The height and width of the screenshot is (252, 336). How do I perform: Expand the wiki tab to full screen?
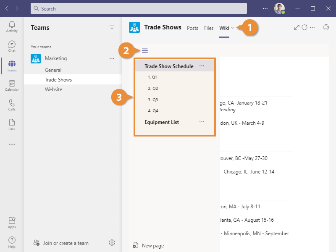point(297,27)
